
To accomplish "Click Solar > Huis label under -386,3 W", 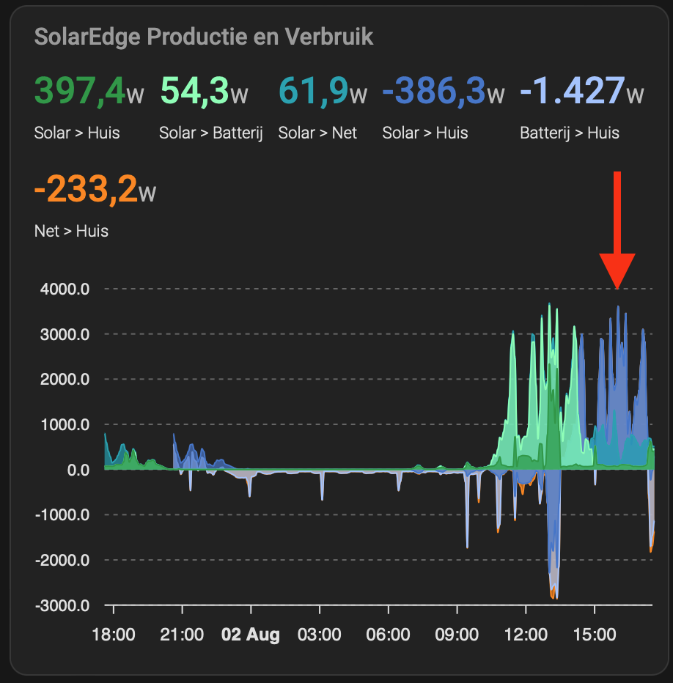I will tap(425, 133).
